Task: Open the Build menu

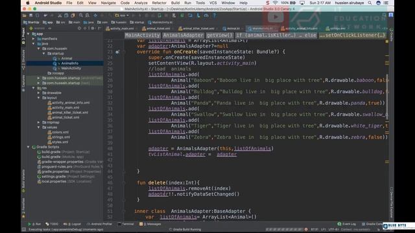Action: (175, 3)
